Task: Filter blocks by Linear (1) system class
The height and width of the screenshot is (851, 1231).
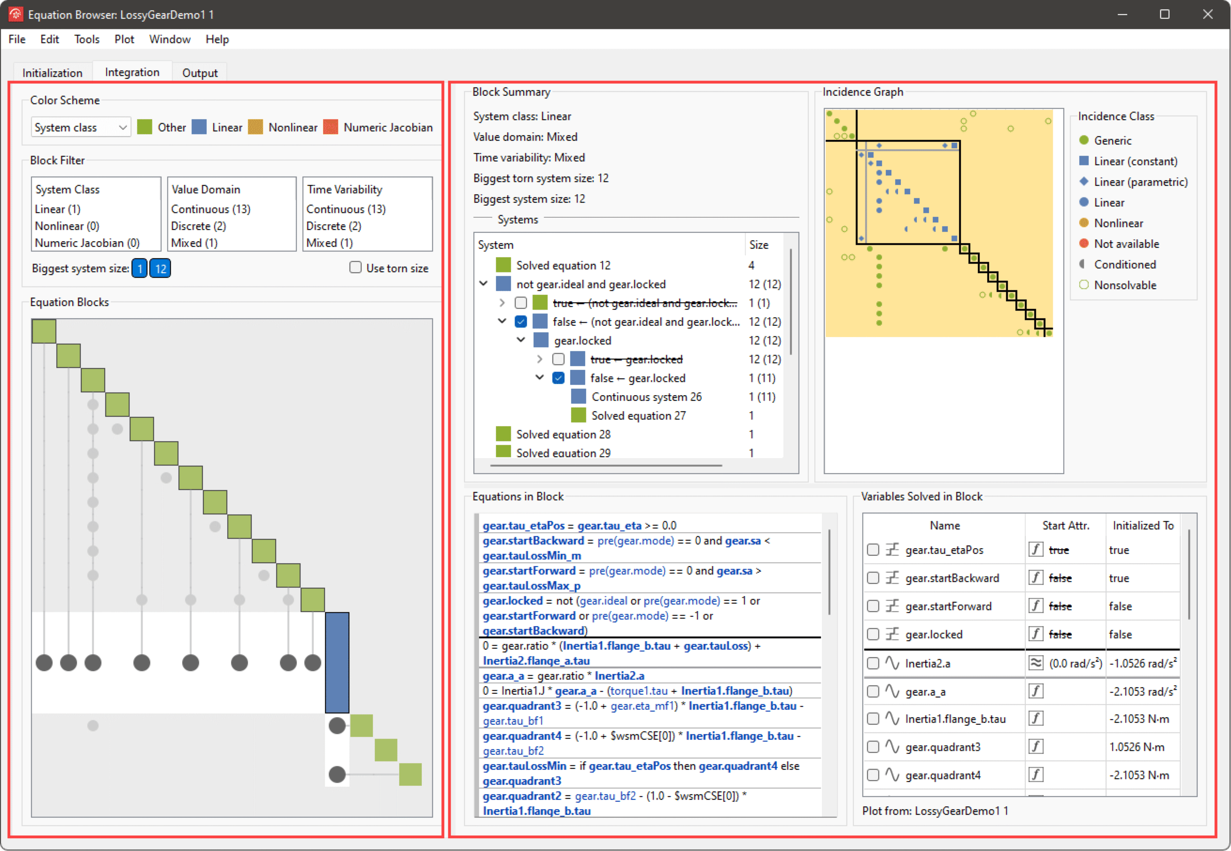Action: 57,209
